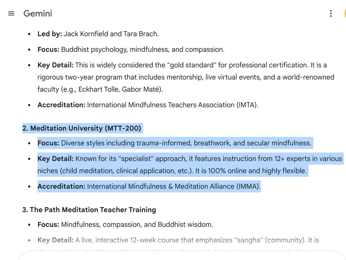Open the three-dot more options menu

click(x=331, y=14)
